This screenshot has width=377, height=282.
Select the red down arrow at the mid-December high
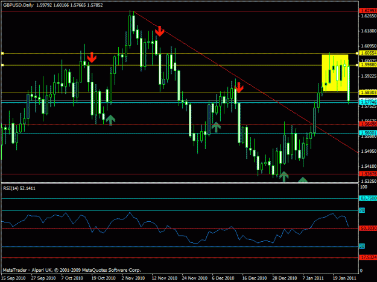[x=239, y=87]
